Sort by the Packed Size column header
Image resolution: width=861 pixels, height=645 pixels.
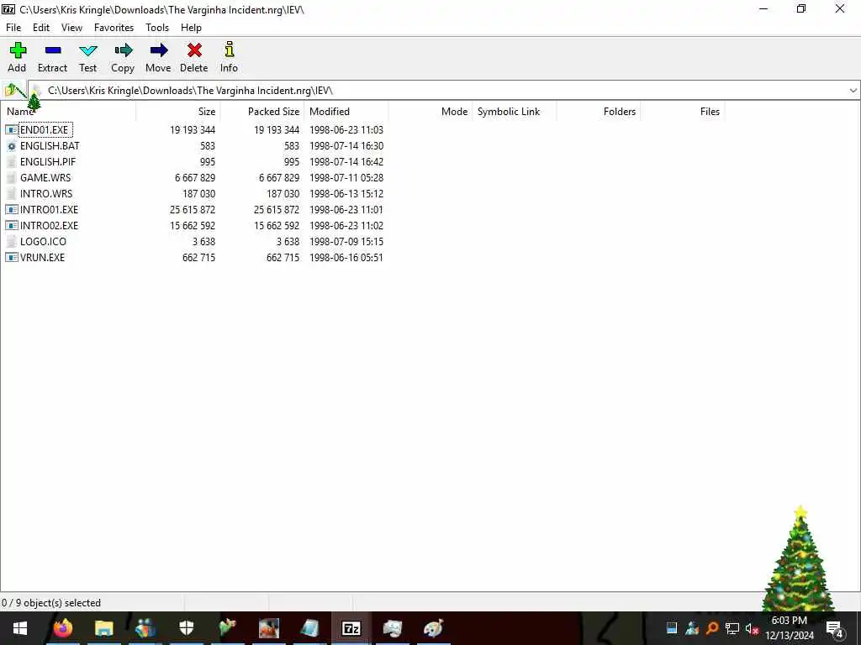(262, 112)
